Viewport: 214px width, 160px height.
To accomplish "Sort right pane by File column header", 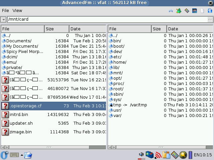I will [x=130, y=29].
